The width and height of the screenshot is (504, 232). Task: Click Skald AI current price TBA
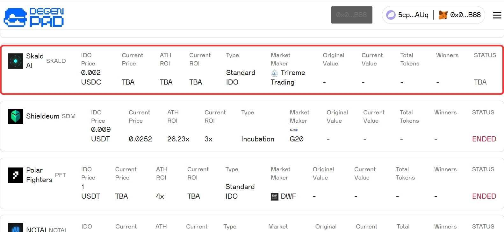click(x=128, y=82)
